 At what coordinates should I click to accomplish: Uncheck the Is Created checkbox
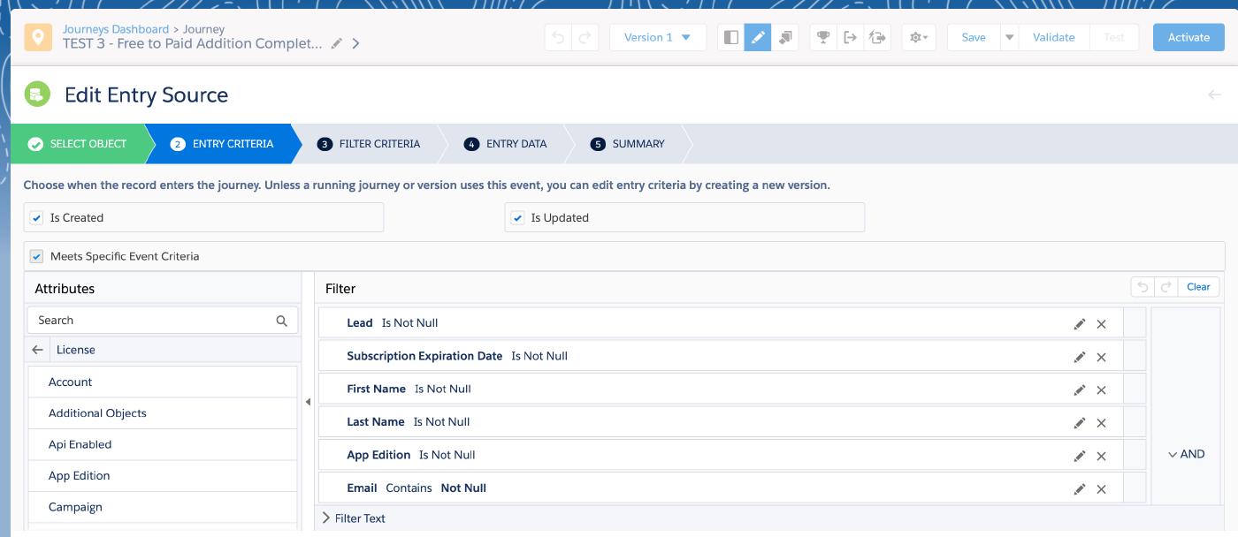pos(37,218)
